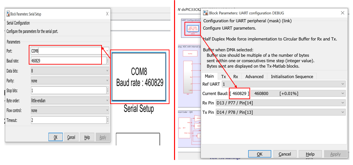Click Help in the Serial Setup dialog
This screenshot has width=353, height=165.
[x=87, y=137]
